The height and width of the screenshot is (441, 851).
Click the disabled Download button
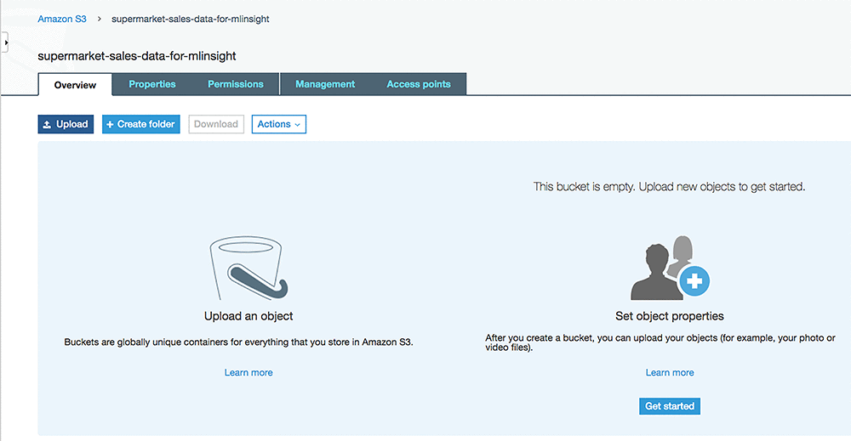[216, 124]
